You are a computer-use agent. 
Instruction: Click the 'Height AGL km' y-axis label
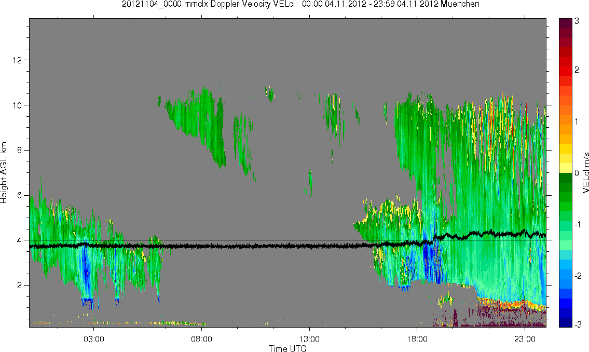click(4, 173)
